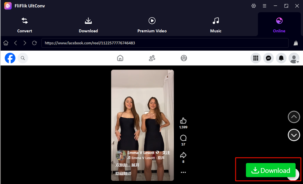
Task: Navigate forward in built-in browser
Action: click(25, 43)
